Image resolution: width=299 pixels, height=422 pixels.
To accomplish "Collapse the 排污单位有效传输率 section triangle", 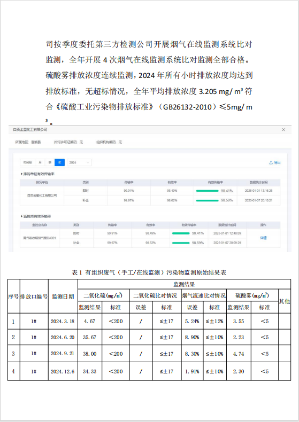I will tap(21, 174).
